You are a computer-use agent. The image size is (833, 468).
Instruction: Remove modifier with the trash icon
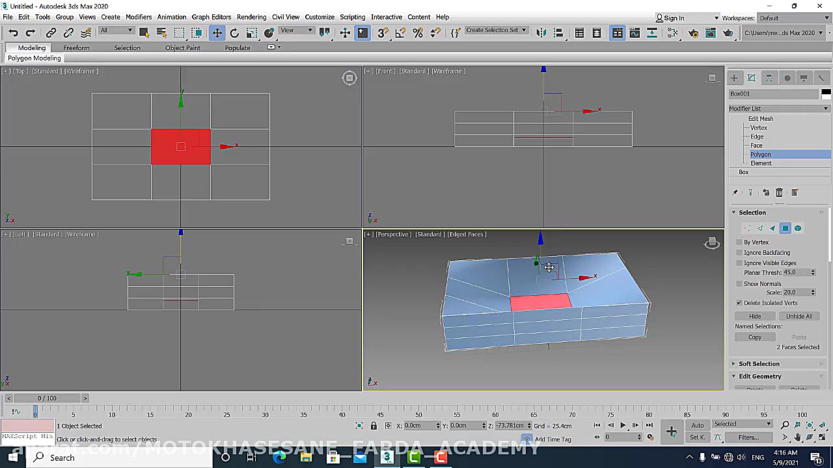click(779, 192)
